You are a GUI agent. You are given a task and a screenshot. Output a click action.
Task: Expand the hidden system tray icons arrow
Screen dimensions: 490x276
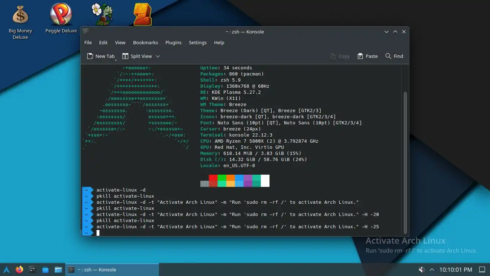tap(432, 270)
